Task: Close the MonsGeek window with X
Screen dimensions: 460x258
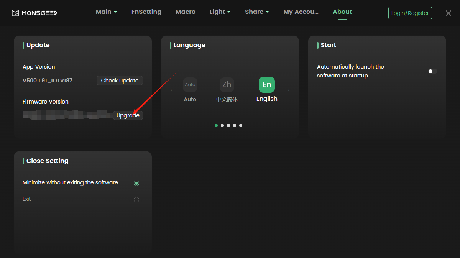Action: (x=449, y=13)
